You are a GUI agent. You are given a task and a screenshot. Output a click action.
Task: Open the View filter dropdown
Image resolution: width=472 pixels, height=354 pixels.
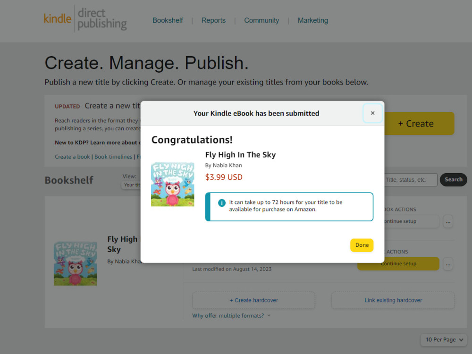(x=132, y=185)
